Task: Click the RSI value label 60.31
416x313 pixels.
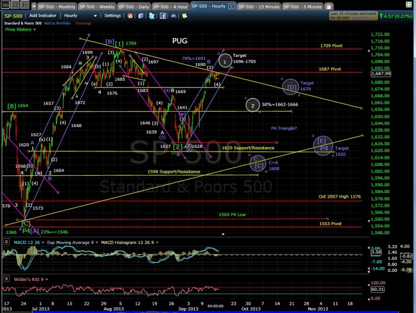Action: (x=377, y=289)
